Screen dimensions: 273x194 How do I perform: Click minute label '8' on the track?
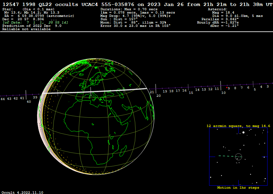[235, 88]
